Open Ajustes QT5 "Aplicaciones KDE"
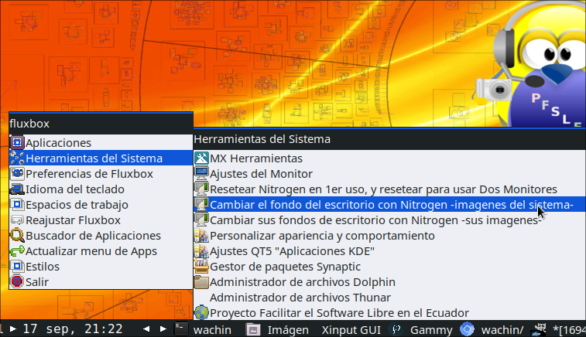Viewport: 586px width, 337px height. pos(390,250)
